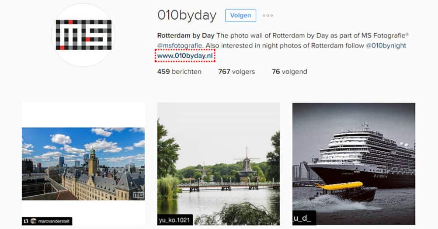Click the Rotterdam by Day bio title
Screen dimensions: 438x229
pos(186,36)
